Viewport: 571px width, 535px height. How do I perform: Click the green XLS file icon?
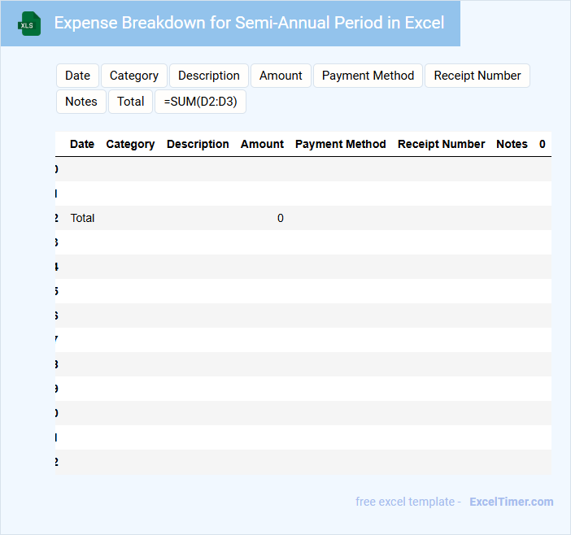tap(29, 24)
